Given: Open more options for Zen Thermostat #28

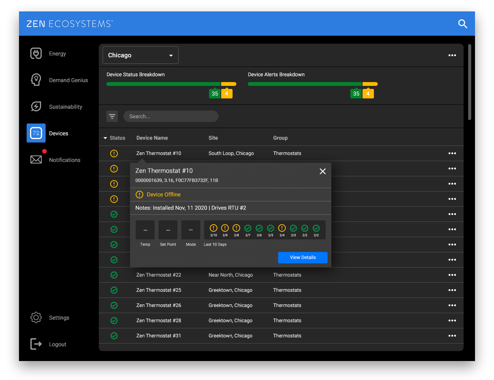Looking at the screenshot, I should click(452, 321).
